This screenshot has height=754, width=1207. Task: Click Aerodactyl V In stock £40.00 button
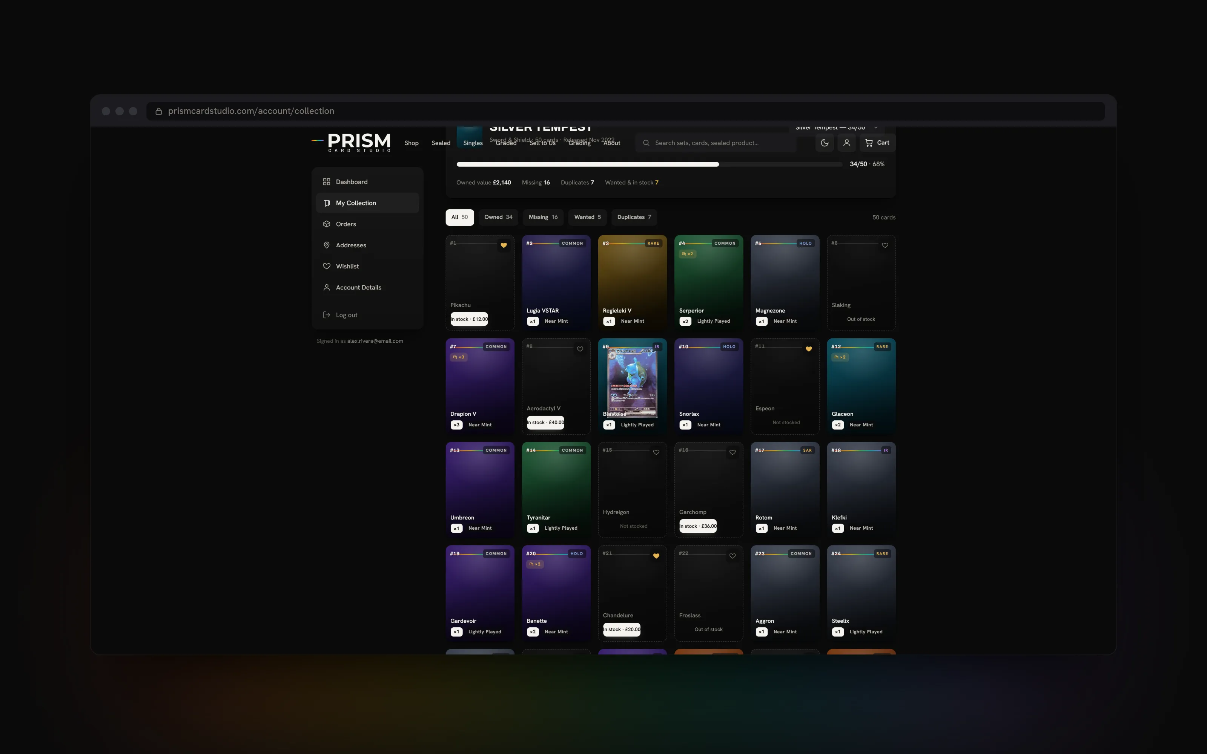tap(546, 422)
